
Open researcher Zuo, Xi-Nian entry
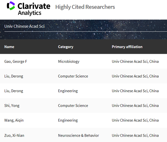(x=14, y=135)
